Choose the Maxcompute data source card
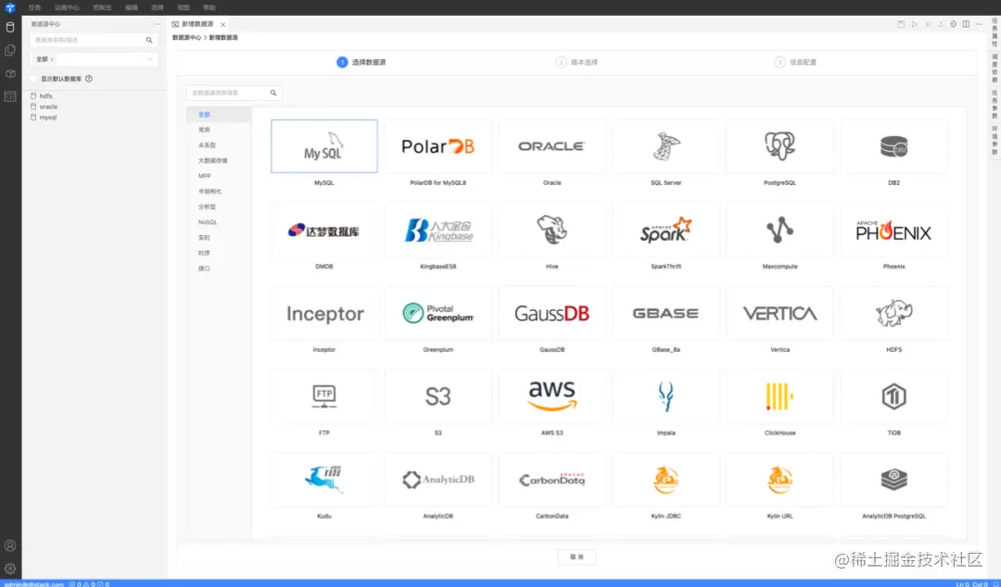 tap(780, 230)
